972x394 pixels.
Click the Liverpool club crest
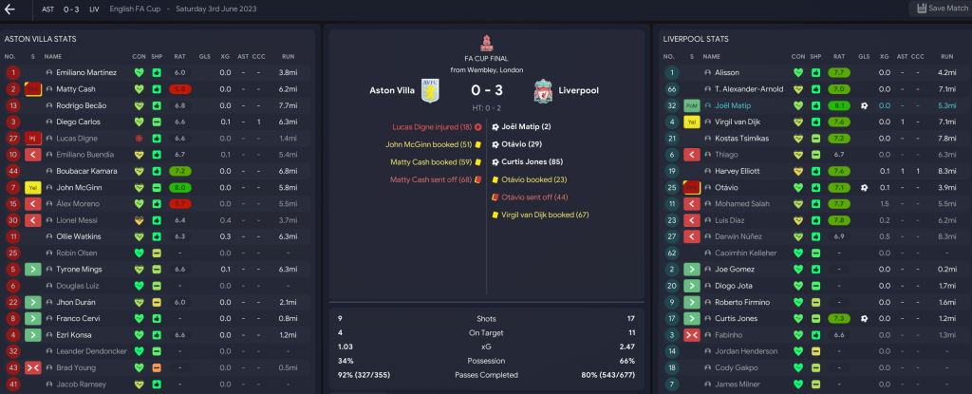(x=543, y=91)
